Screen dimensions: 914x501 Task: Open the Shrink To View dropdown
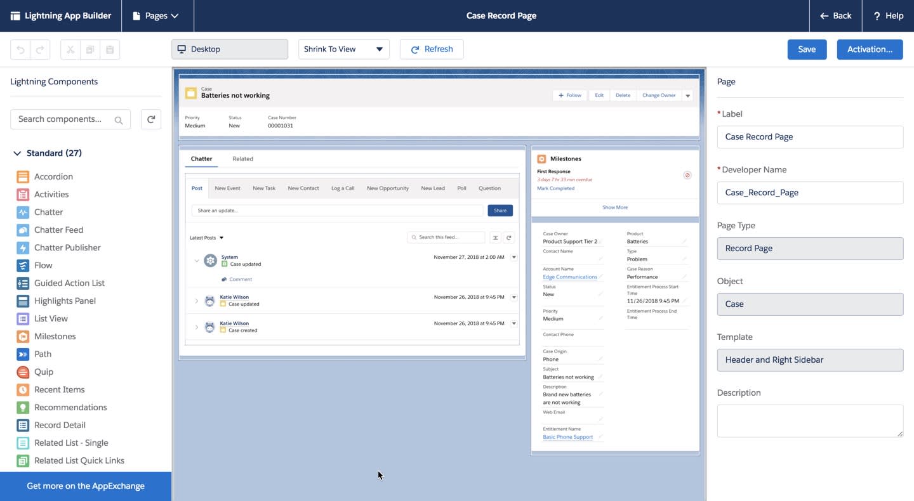pyautogui.click(x=344, y=49)
